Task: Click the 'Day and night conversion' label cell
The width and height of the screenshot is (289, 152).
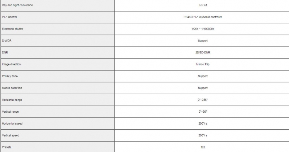Action: tap(57, 5)
